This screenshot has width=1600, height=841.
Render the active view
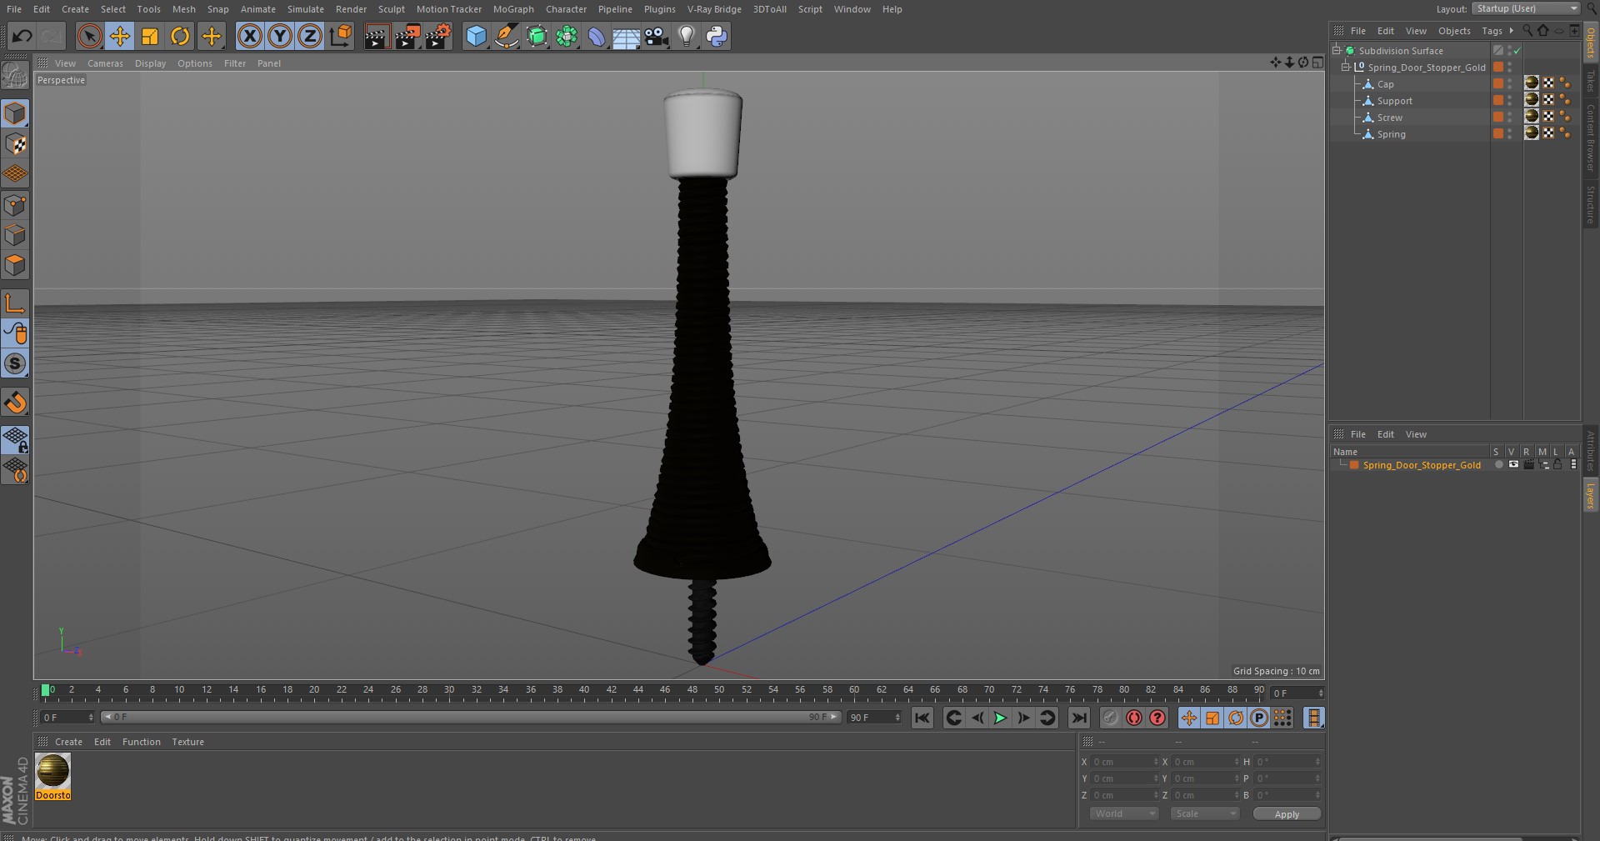pyautogui.click(x=376, y=36)
